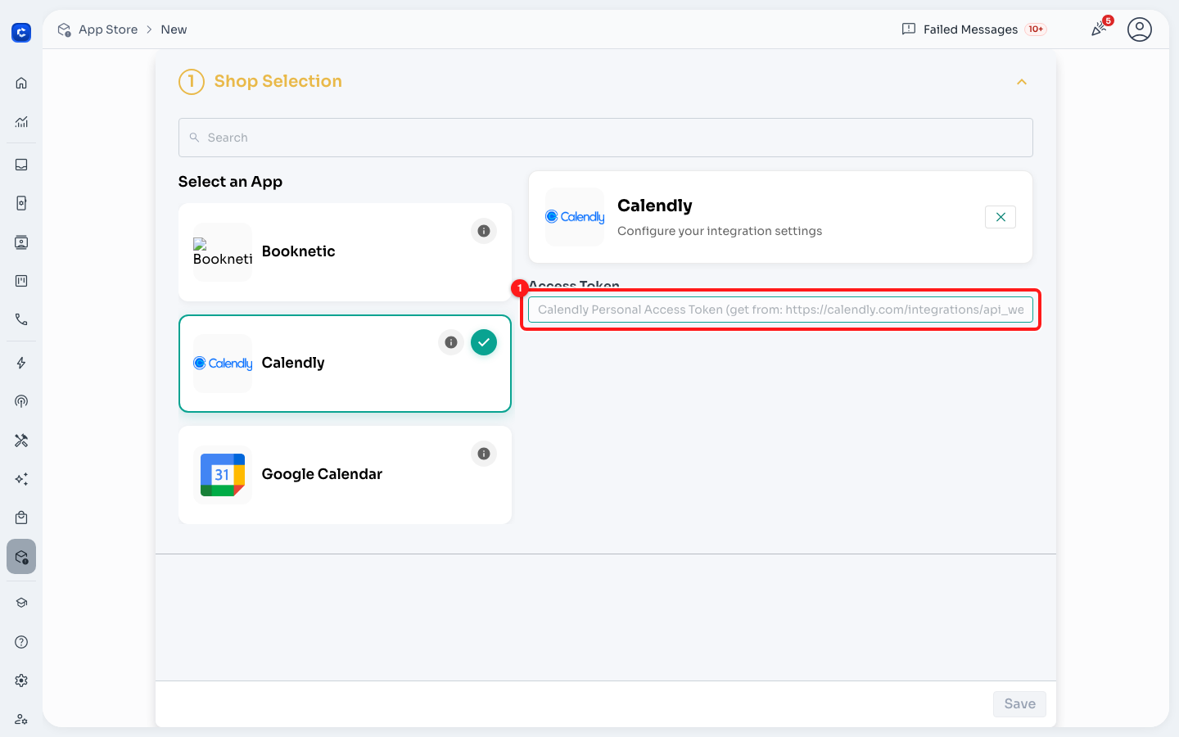Open device icon below inbox in sidebar

(21, 203)
